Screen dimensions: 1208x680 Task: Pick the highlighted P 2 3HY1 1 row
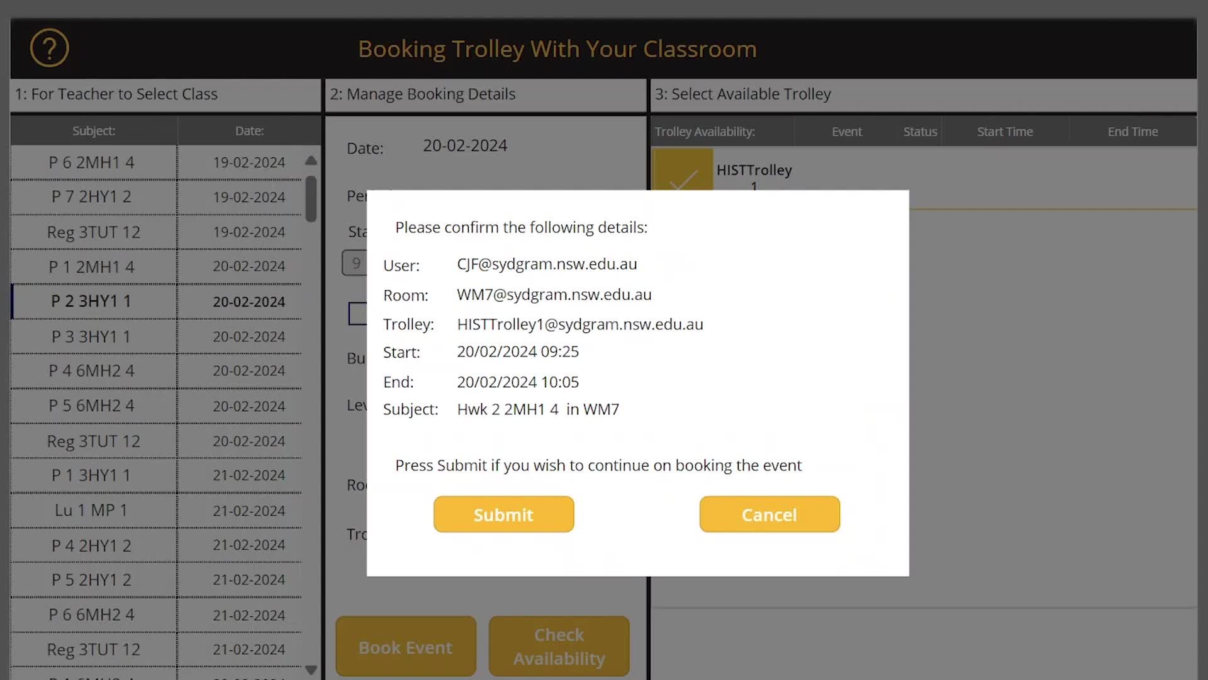click(92, 302)
